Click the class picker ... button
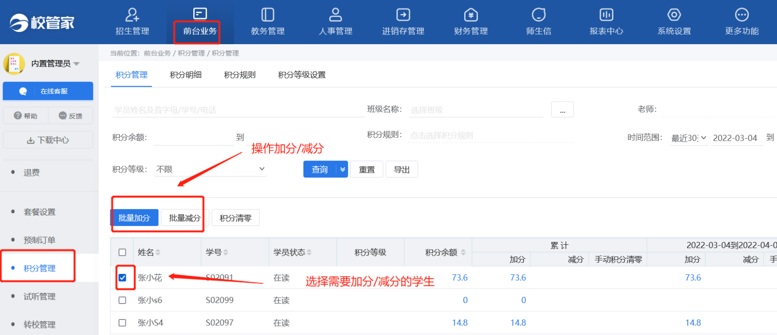777x335 pixels. tap(562, 110)
